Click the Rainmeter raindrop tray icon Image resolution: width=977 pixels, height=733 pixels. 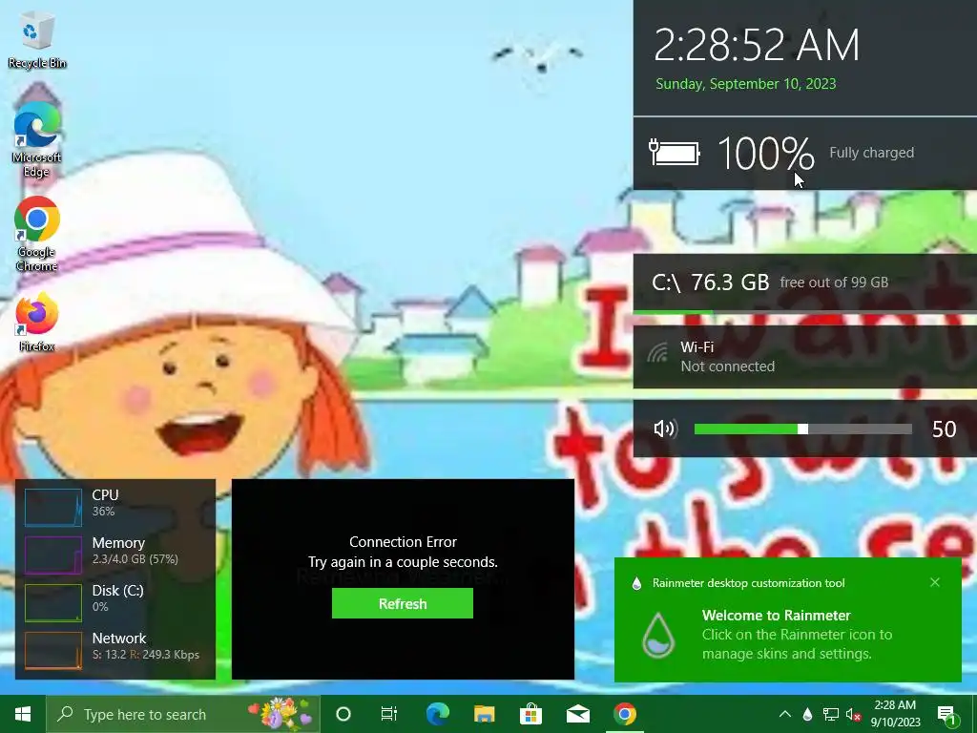[x=807, y=714]
